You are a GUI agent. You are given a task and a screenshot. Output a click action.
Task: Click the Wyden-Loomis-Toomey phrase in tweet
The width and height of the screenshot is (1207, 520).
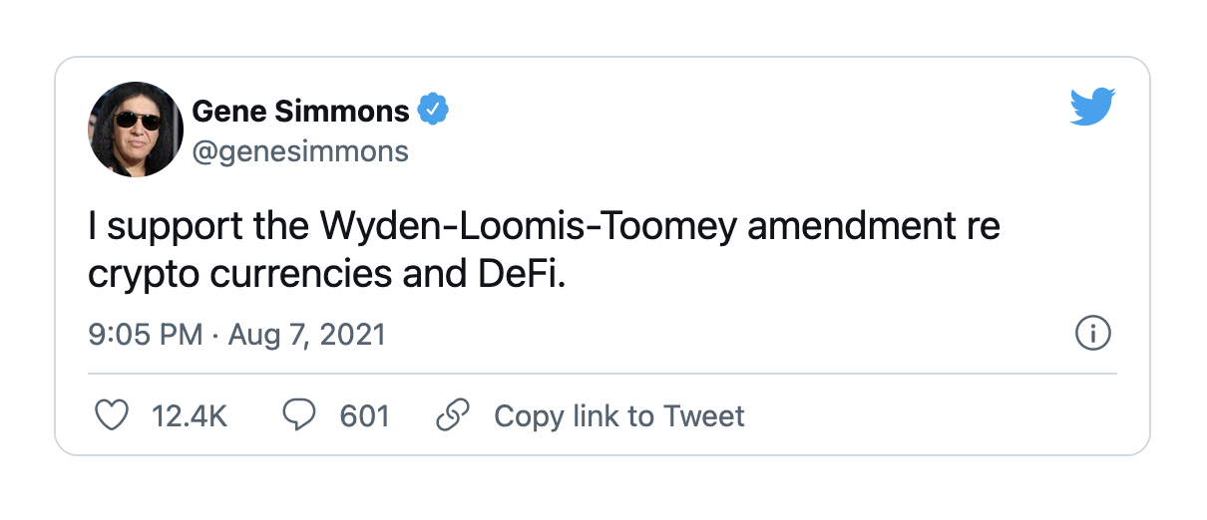click(530, 228)
